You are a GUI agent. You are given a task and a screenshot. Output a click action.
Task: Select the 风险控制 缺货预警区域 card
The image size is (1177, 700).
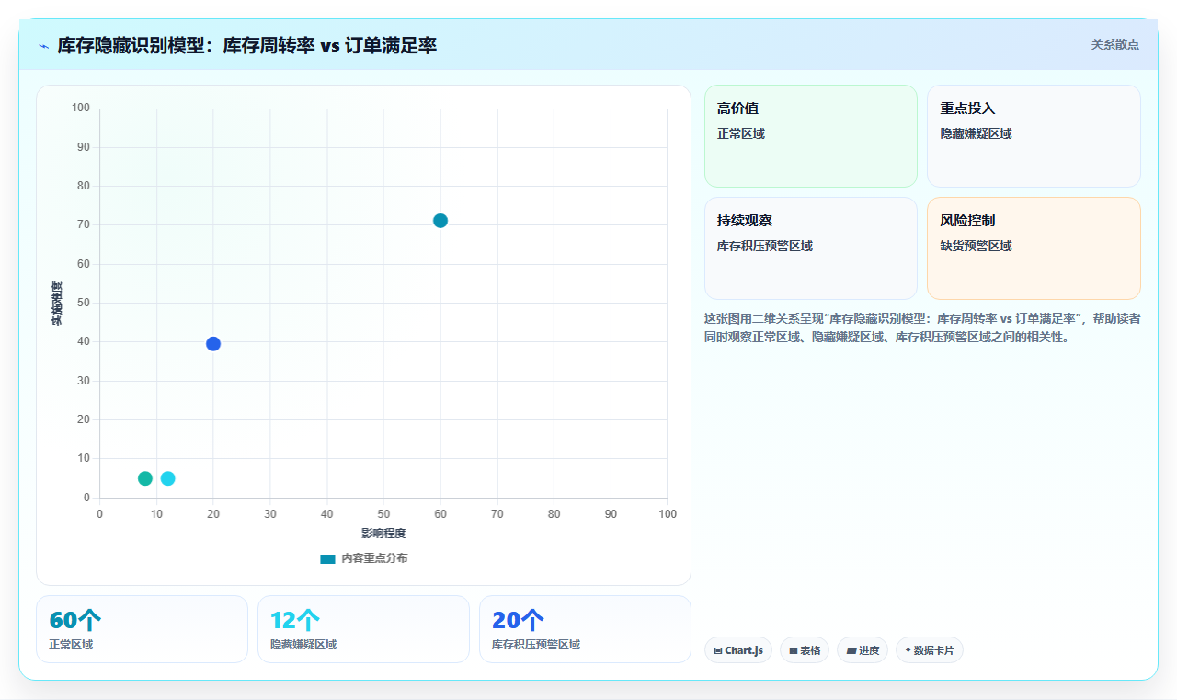pos(1034,248)
